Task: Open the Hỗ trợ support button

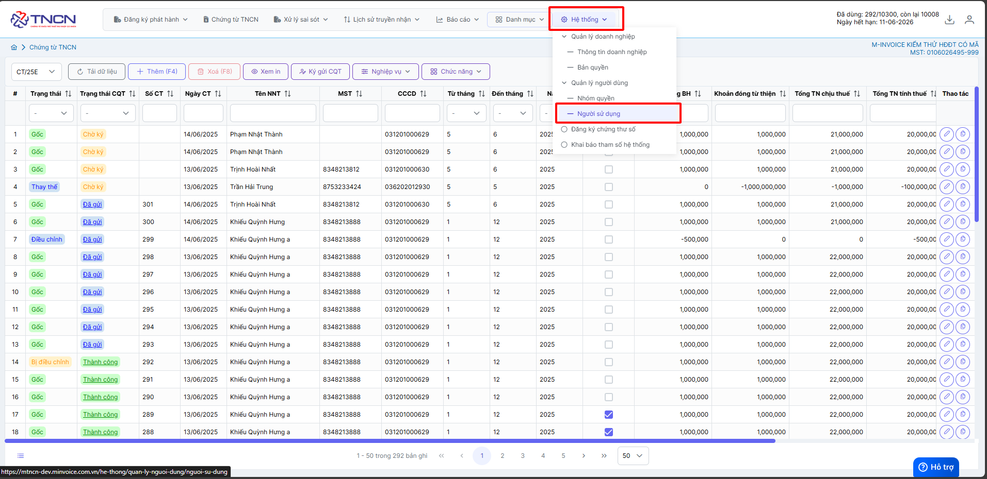Action: click(936, 467)
